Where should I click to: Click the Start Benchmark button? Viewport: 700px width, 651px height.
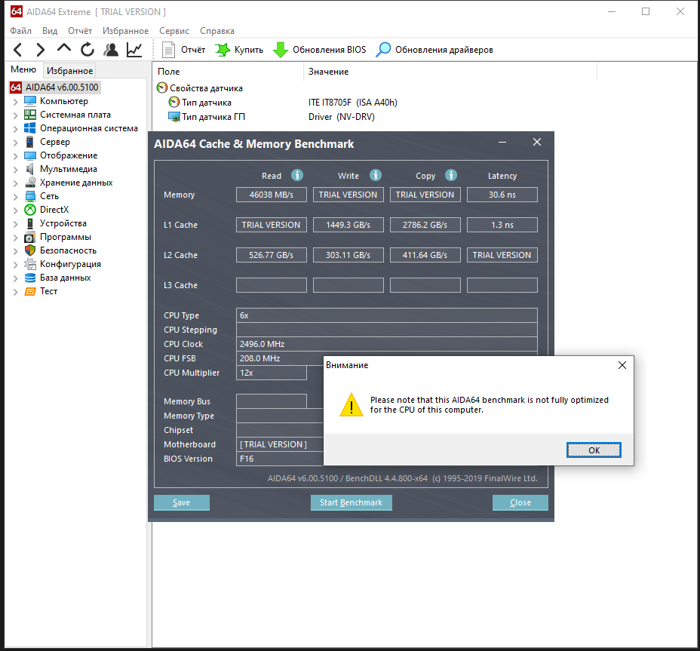[351, 502]
